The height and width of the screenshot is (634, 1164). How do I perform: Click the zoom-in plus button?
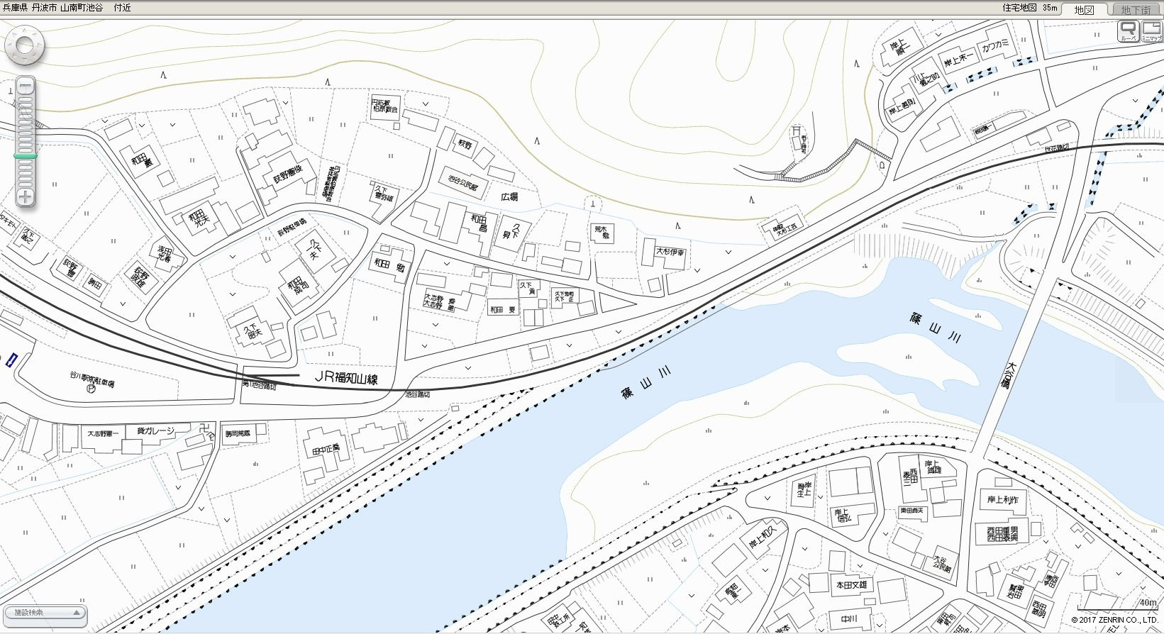tap(25, 196)
